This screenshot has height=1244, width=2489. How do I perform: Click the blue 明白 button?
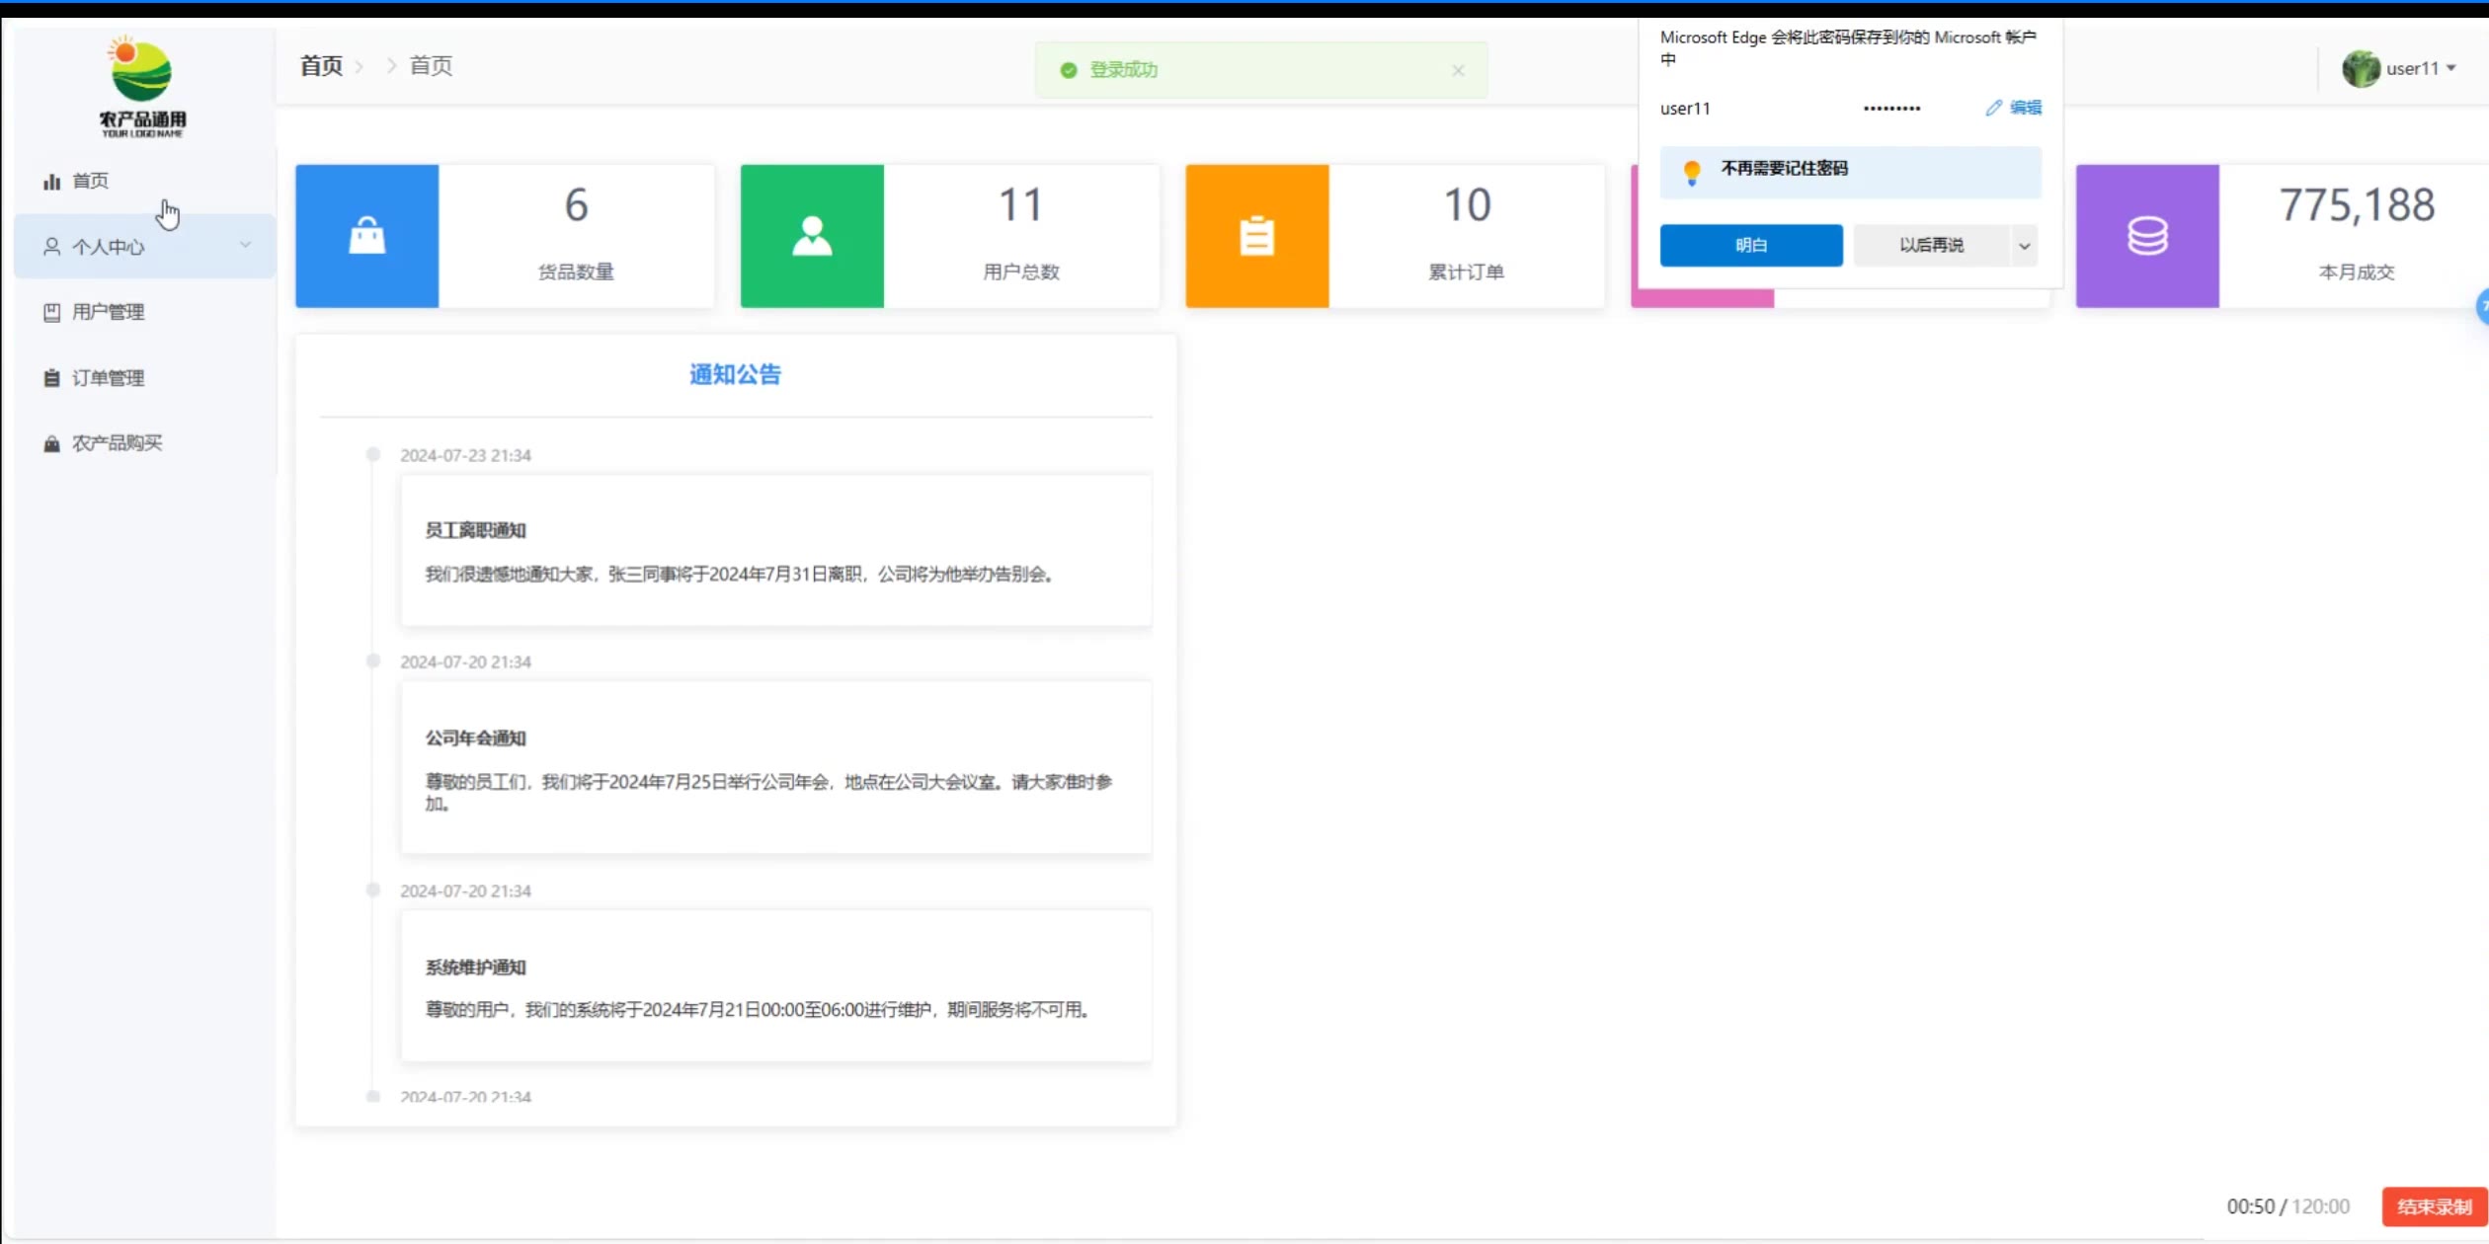(1750, 245)
